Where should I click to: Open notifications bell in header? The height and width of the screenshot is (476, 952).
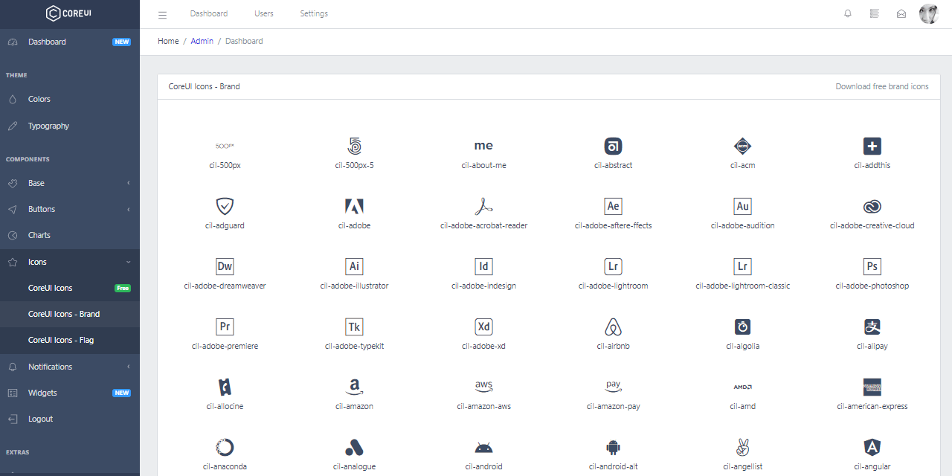(x=848, y=13)
